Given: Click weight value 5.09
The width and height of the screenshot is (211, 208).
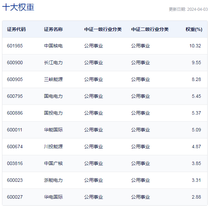Looking at the screenshot, I should pos(196,130).
